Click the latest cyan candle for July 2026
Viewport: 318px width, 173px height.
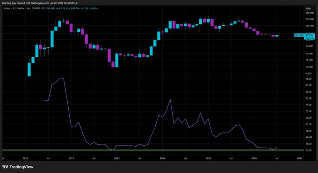click(277, 36)
